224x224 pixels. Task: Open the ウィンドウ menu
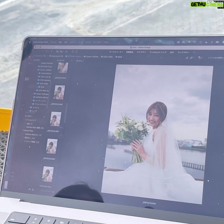click(x=97, y=42)
